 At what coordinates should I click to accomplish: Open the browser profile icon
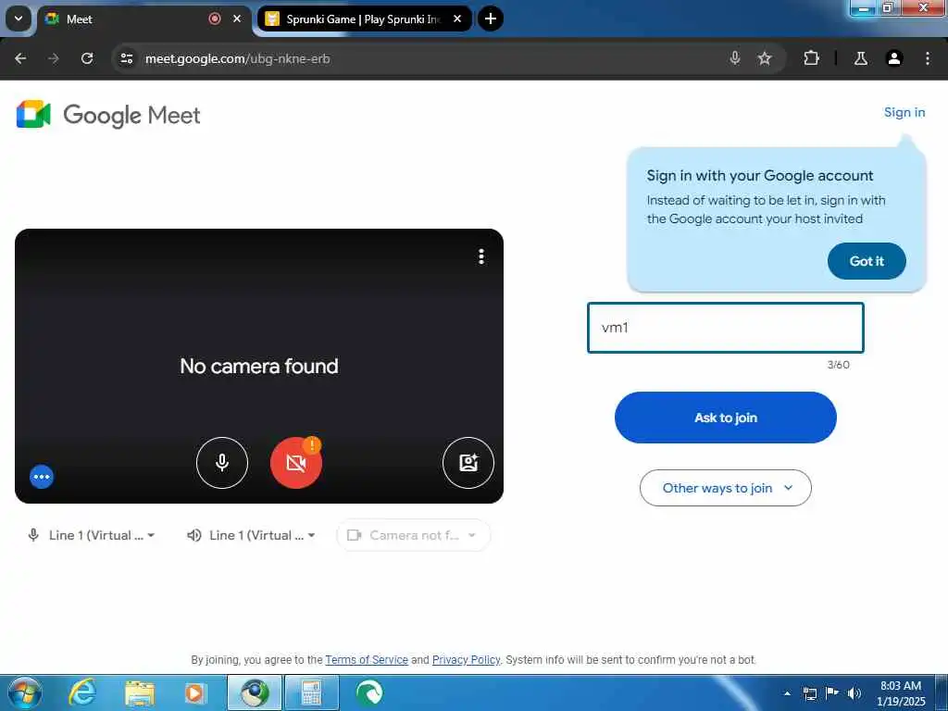(x=893, y=58)
